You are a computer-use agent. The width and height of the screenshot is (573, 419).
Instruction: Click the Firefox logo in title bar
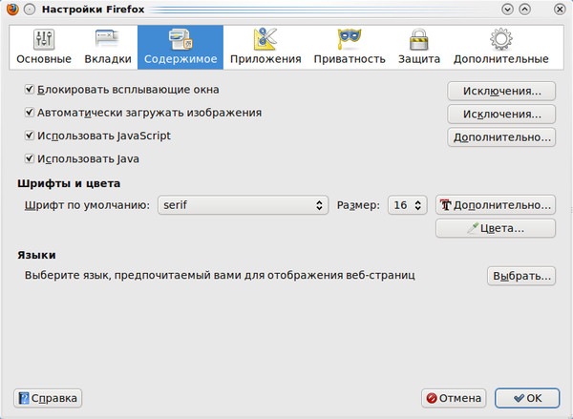pyautogui.click(x=12, y=10)
